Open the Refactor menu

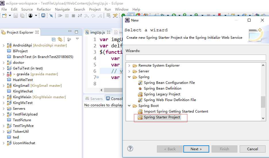coord(44,9)
